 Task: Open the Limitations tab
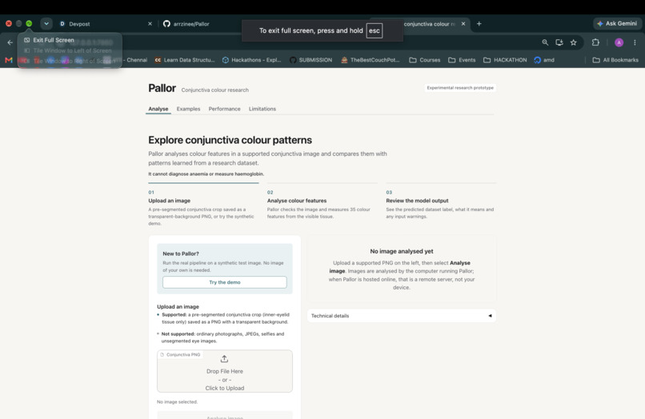click(x=262, y=109)
